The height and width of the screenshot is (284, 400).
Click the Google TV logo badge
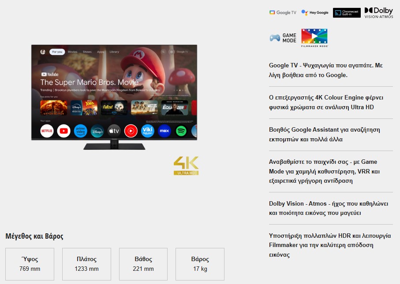283,12
